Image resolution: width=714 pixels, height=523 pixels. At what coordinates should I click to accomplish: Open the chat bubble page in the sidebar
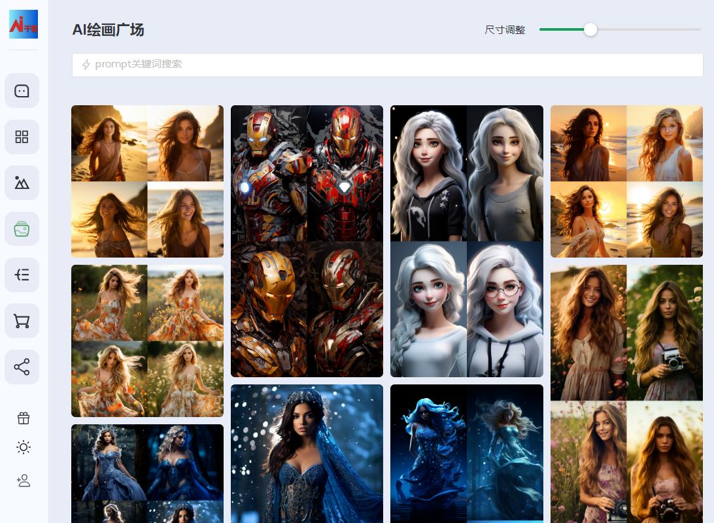click(22, 91)
